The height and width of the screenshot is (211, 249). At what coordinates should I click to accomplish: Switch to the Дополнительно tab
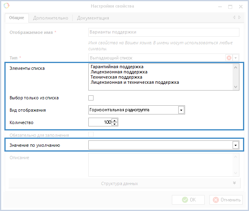[51, 18]
